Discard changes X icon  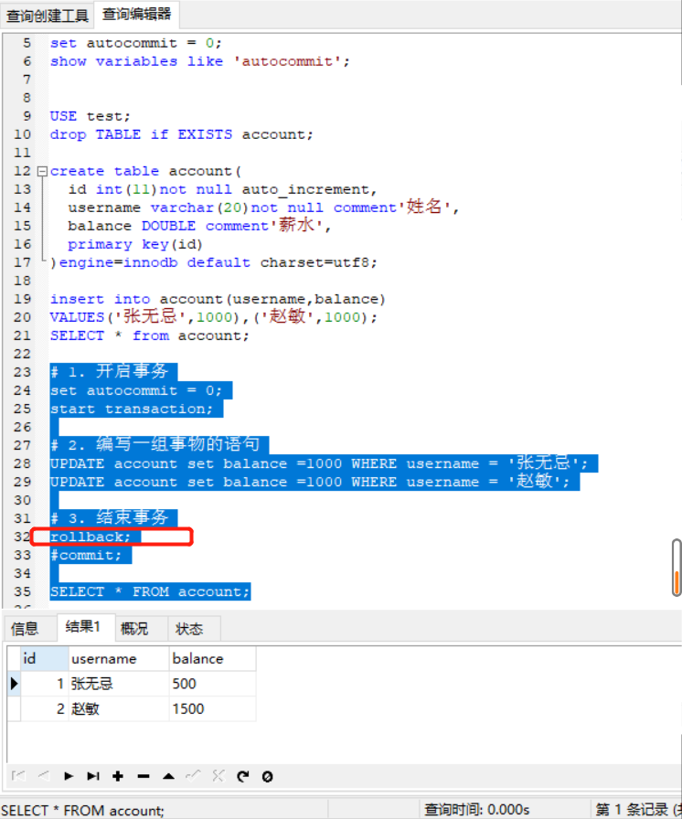click(x=218, y=776)
